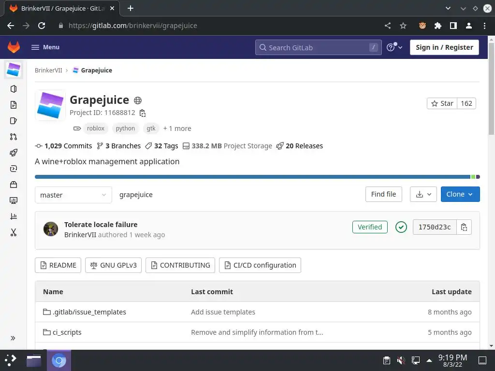This screenshot has height=371, width=495.
Task: Open Grapejuice project avatar in sidebar
Action: click(14, 70)
